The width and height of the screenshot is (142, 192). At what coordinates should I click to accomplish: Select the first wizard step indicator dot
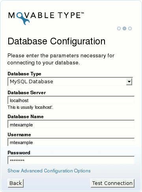click(x=119, y=28)
